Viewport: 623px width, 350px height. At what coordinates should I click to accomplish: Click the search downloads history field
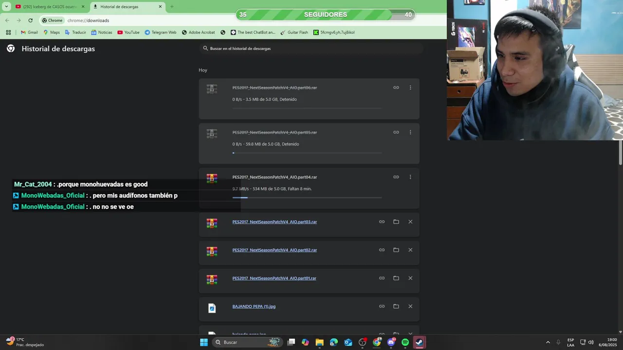(311, 49)
